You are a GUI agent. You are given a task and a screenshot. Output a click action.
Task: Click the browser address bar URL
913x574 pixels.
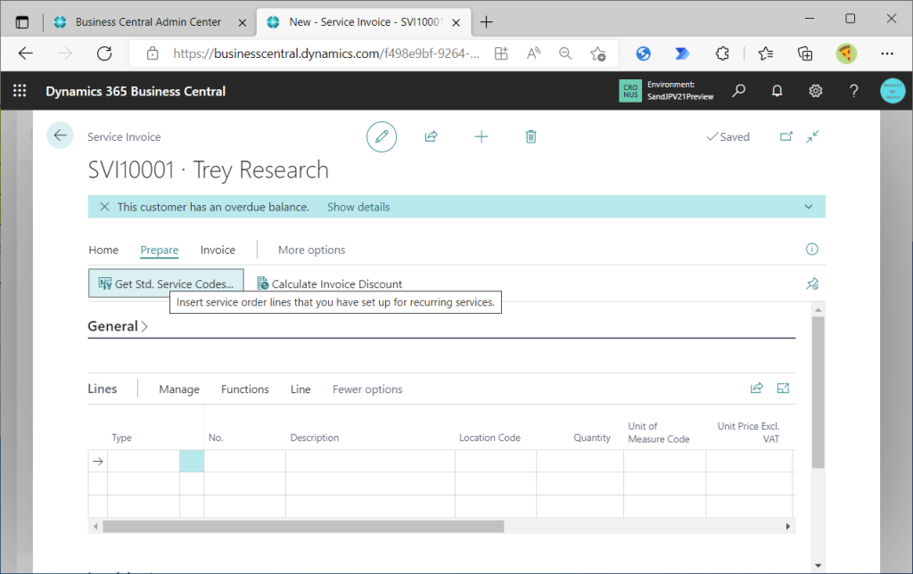(326, 53)
